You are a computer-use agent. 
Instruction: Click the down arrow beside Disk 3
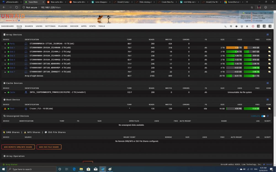5,56
